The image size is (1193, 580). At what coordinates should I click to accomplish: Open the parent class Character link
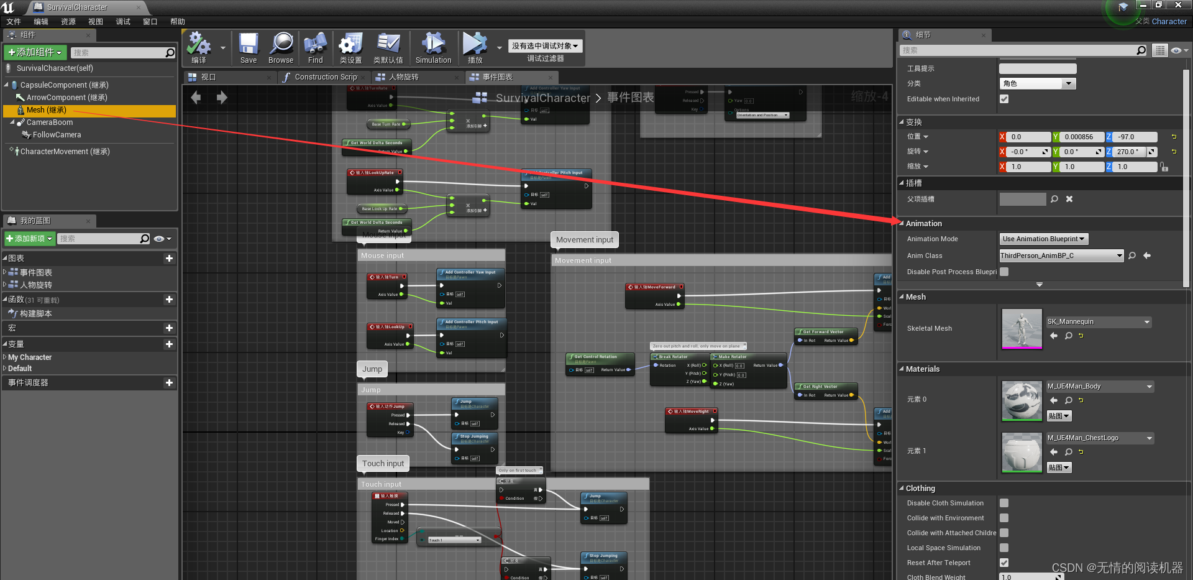pyautogui.click(x=1169, y=21)
